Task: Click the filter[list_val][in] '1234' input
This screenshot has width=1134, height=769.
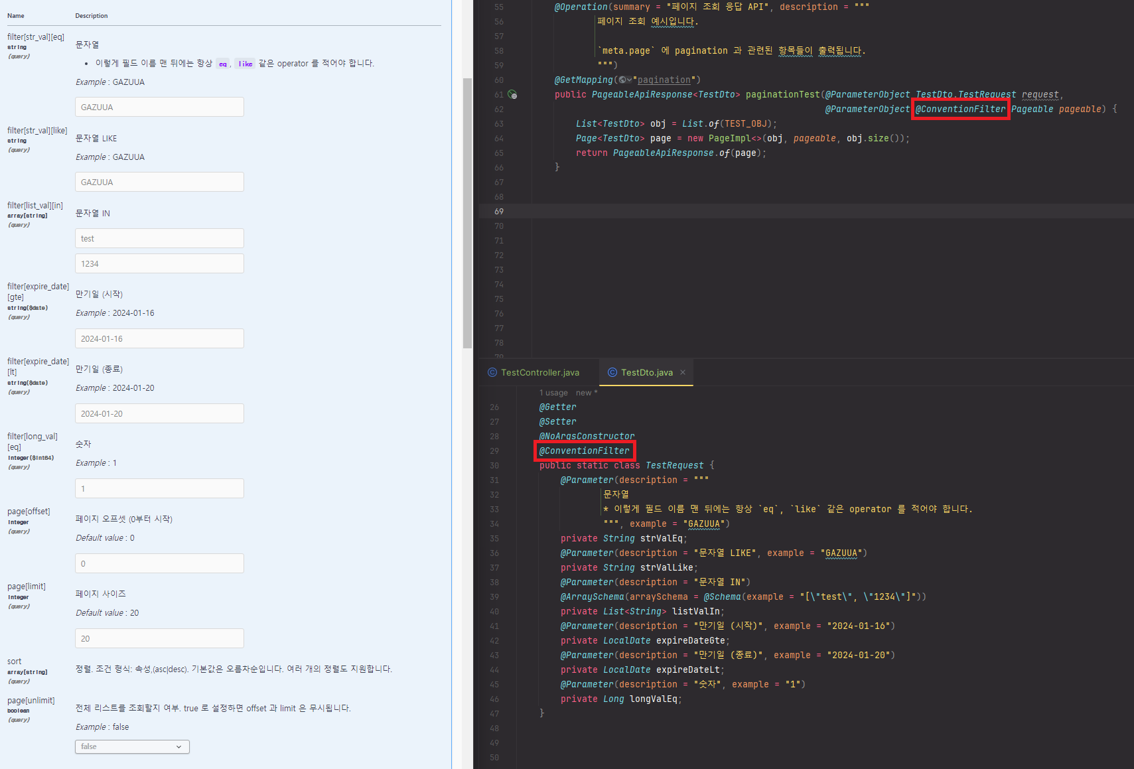Action: click(x=159, y=263)
